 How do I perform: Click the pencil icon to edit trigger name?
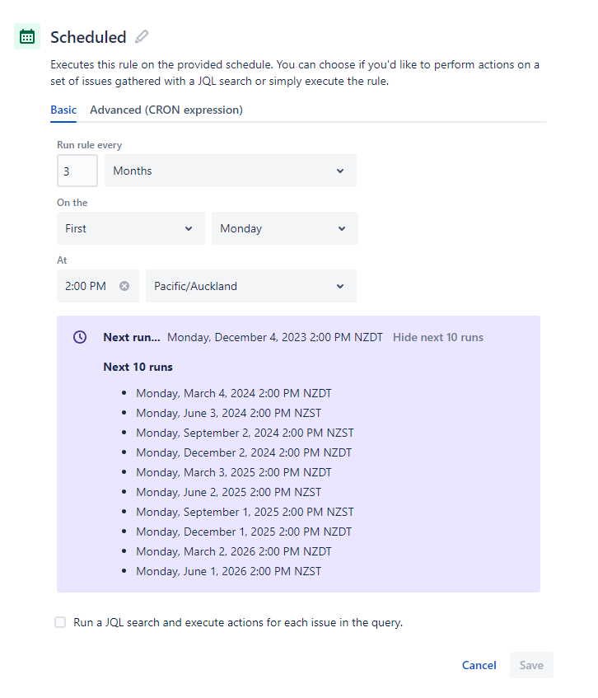tap(141, 36)
